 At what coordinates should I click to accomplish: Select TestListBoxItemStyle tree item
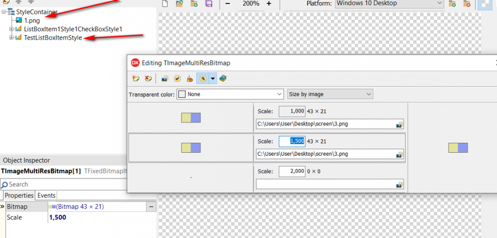53,38
